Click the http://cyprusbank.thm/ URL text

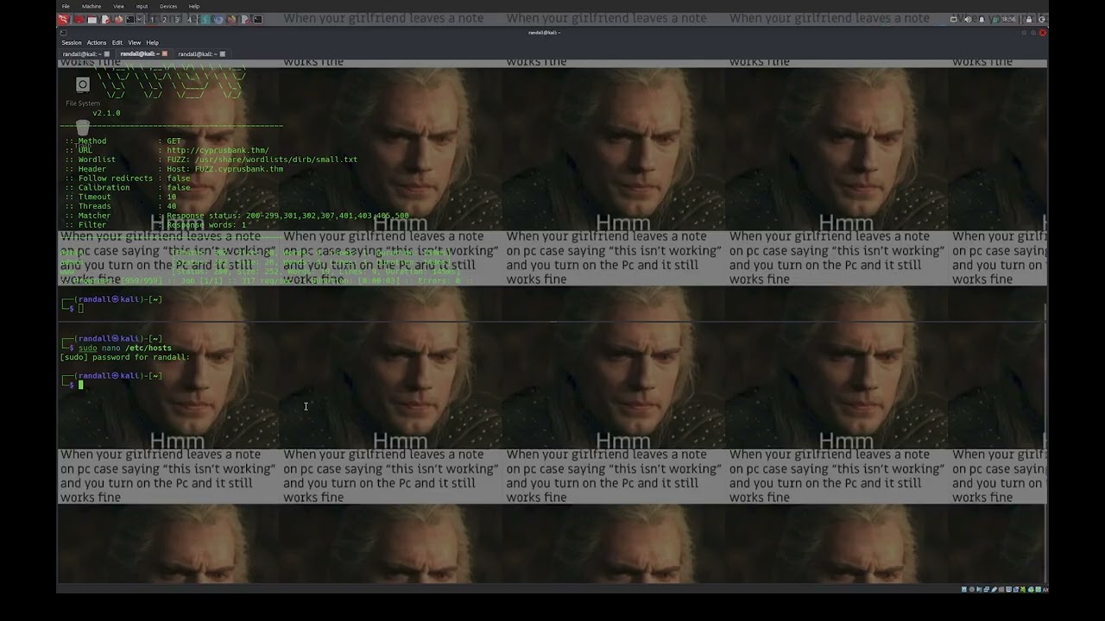pyautogui.click(x=218, y=150)
